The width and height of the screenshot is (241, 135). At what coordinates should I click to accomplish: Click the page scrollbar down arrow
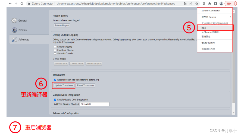(x=234, y=113)
